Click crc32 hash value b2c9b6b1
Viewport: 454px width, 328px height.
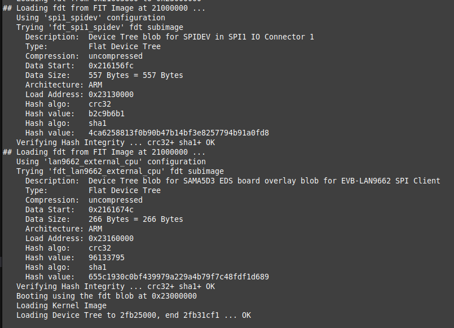tap(107, 113)
